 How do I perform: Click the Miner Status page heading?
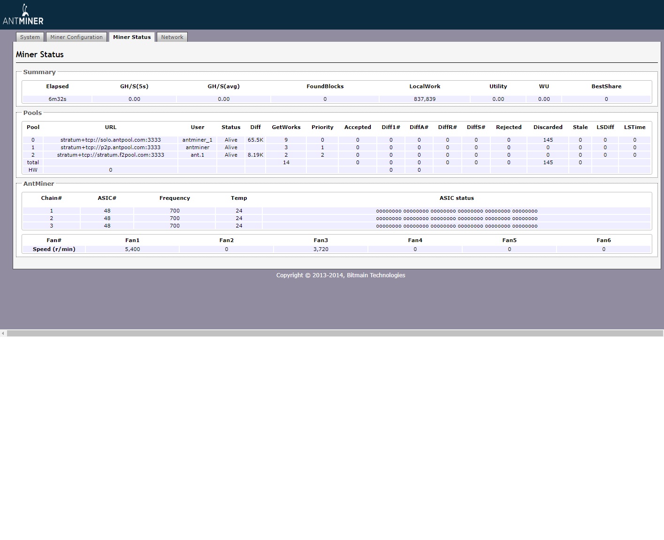tap(40, 54)
